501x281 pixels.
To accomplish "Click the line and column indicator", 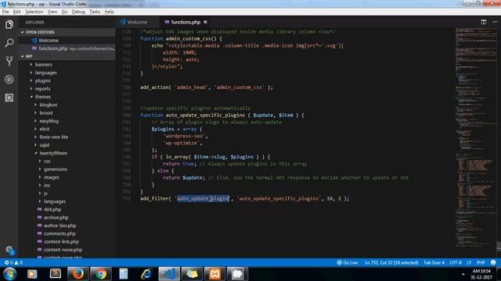I will [x=391, y=262].
